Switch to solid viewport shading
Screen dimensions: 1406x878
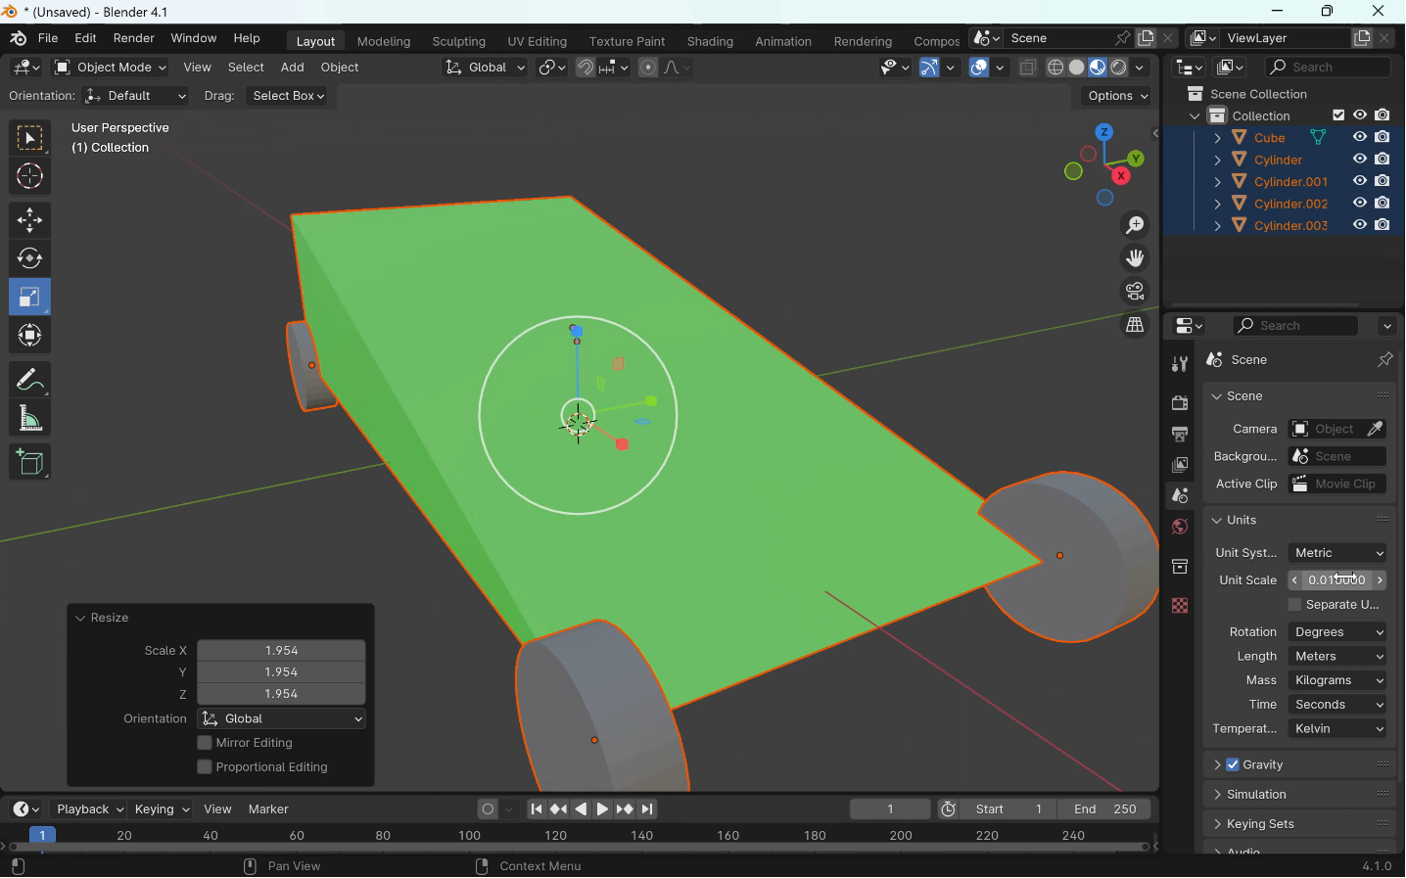pyautogui.click(x=1077, y=68)
